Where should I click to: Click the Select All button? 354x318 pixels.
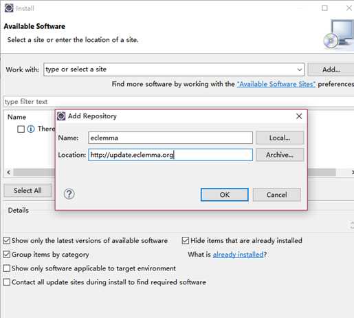tap(27, 191)
